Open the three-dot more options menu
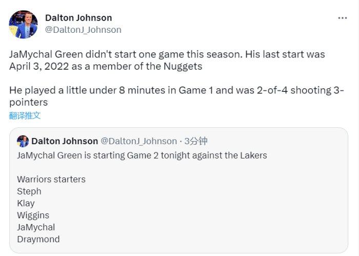The height and width of the screenshot is (256, 359). coord(342,18)
